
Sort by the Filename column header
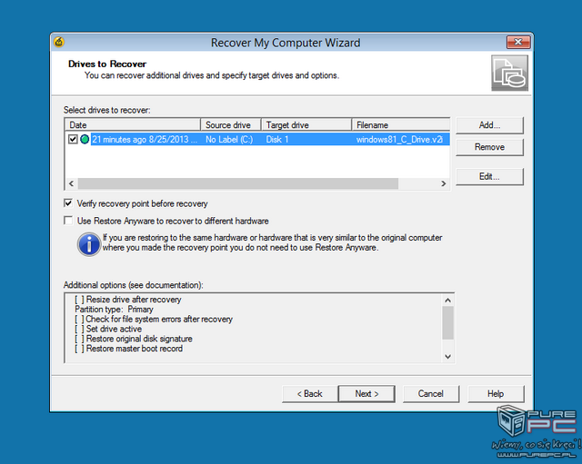pos(401,125)
